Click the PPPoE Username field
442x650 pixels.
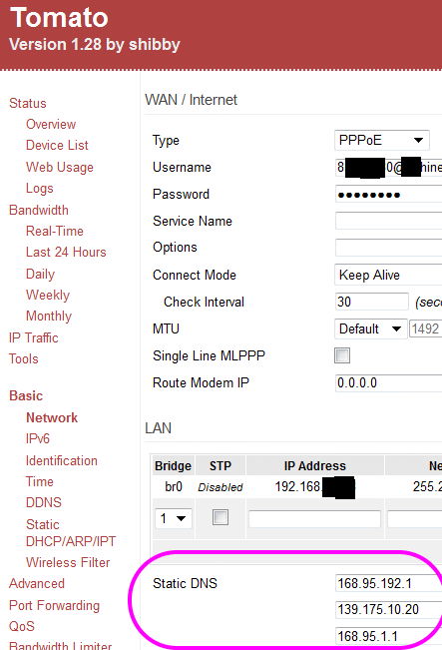click(x=388, y=168)
